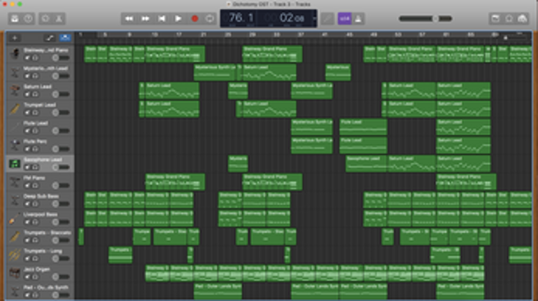Screen dimensions: 538x301
Task: Open the Note Pad button
Action: point(495,18)
